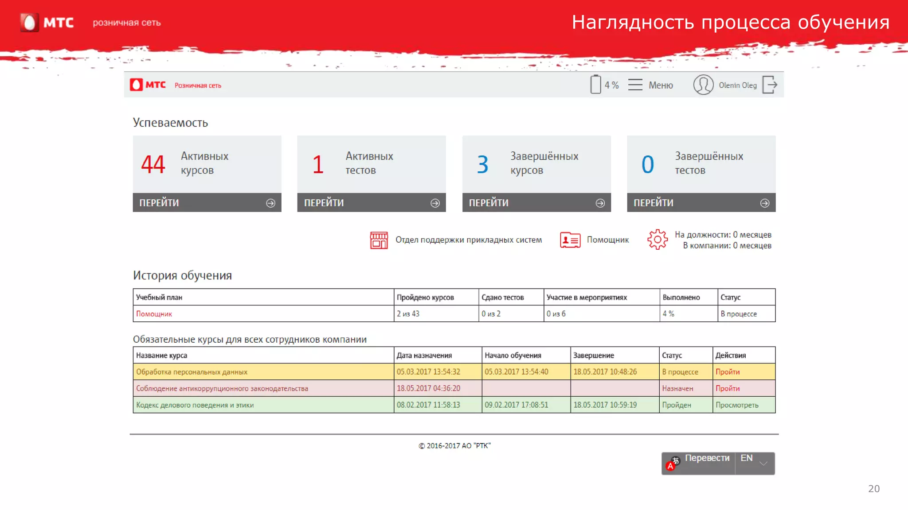Click the 1 active tests number
Image resolution: width=908 pixels, height=510 pixels.
pos(318,164)
